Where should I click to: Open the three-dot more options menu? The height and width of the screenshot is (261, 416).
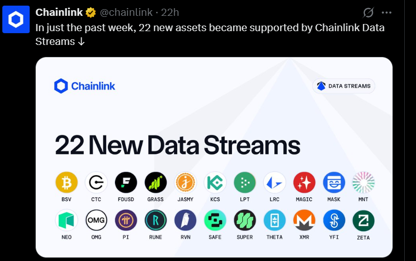point(386,12)
